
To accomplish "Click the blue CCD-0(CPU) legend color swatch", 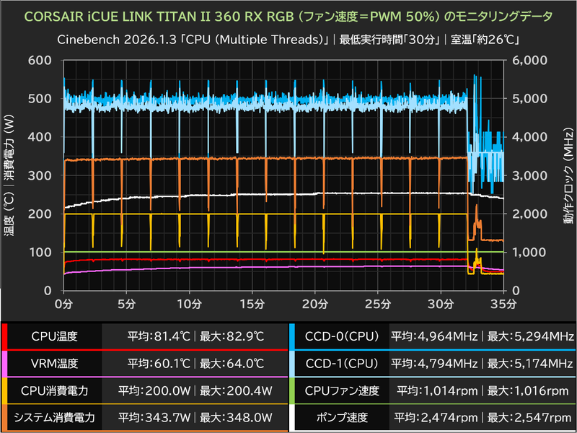I will [292, 336].
